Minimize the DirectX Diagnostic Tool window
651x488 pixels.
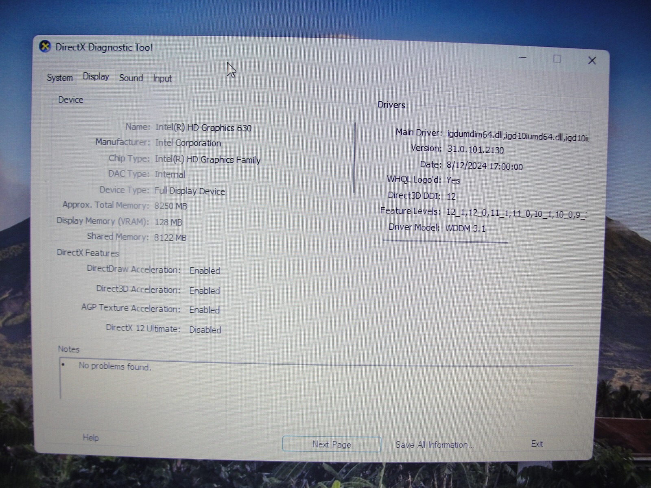(523, 58)
